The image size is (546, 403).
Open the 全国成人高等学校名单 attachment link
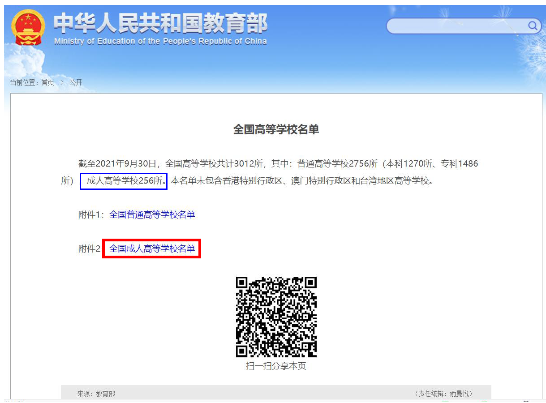151,249
